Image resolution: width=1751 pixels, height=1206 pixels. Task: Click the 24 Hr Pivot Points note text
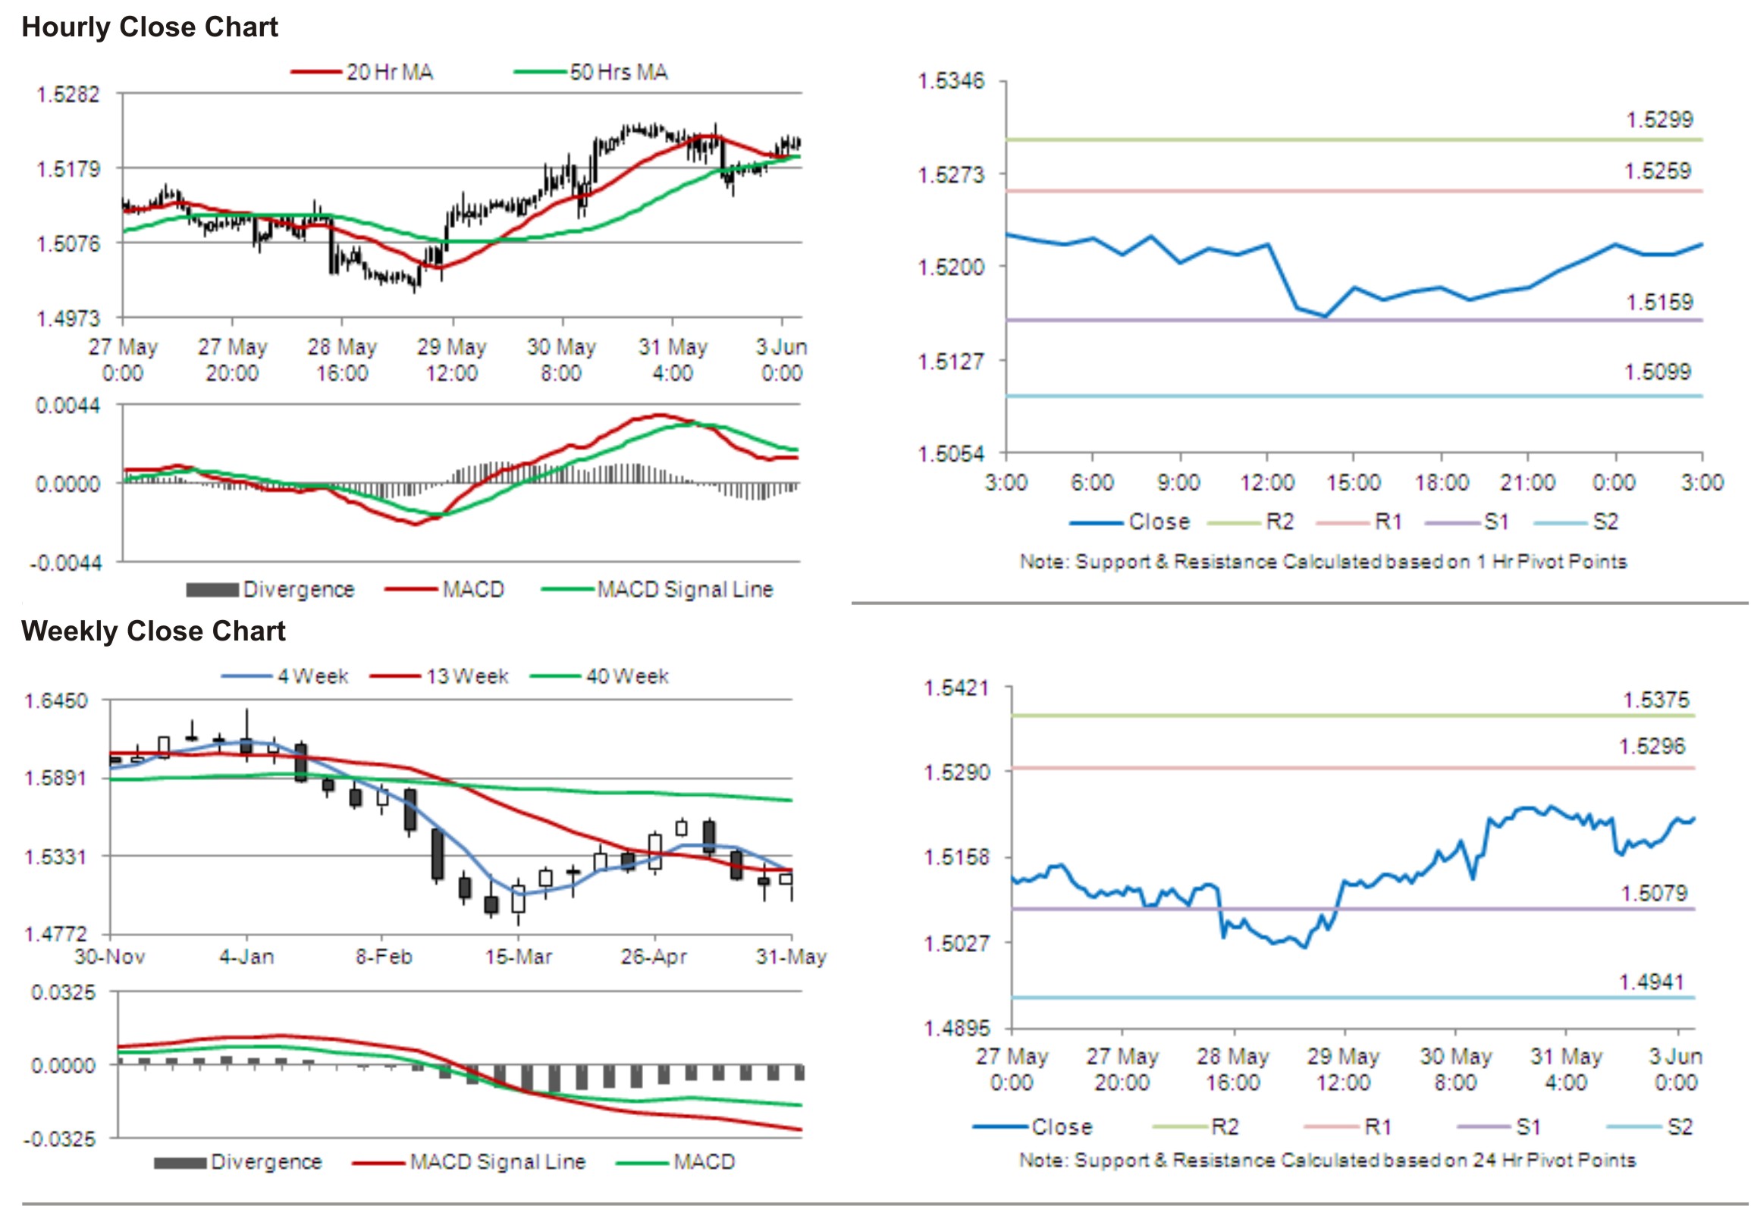click(1327, 1161)
